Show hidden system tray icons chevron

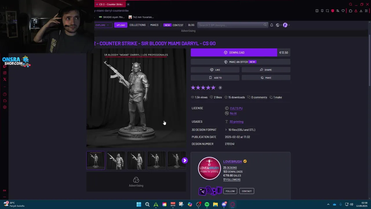(328, 204)
